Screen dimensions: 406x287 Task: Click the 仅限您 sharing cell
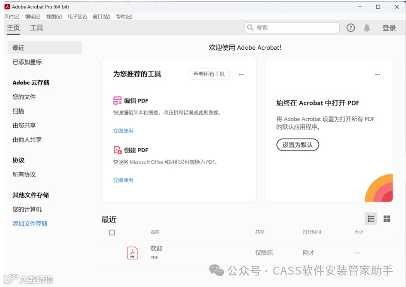[x=264, y=253]
